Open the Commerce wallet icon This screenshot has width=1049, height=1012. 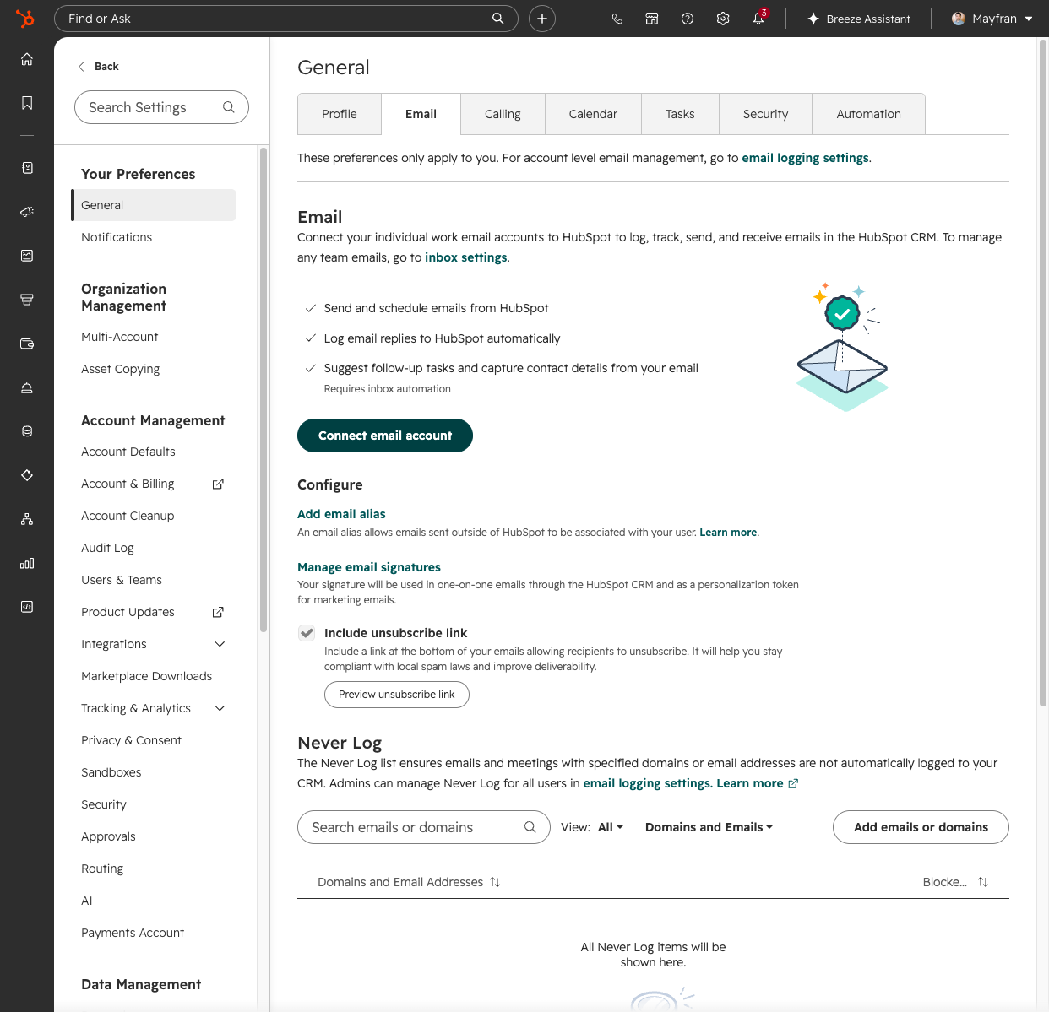coord(27,344)
